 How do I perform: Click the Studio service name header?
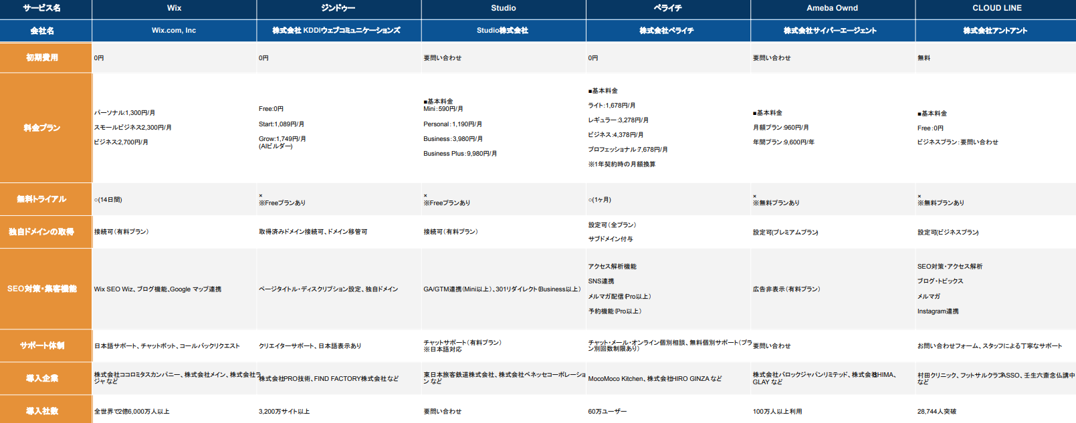[503, 8]
